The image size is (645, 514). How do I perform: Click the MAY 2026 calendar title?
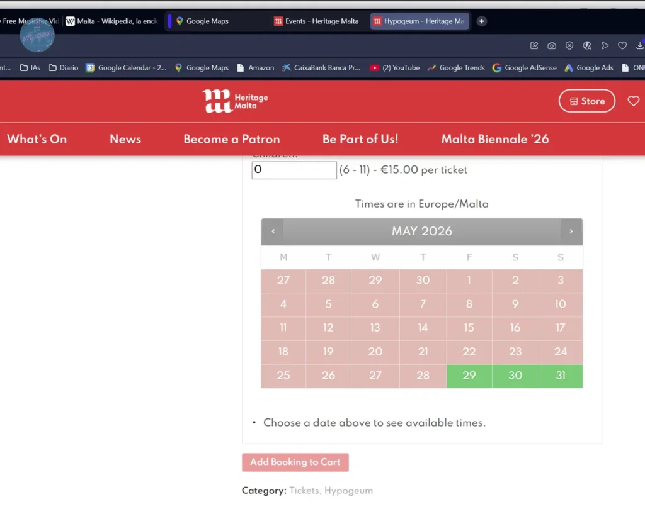(421, 232)
